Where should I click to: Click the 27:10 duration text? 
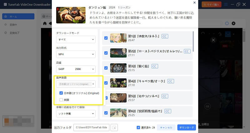point(131,85)
